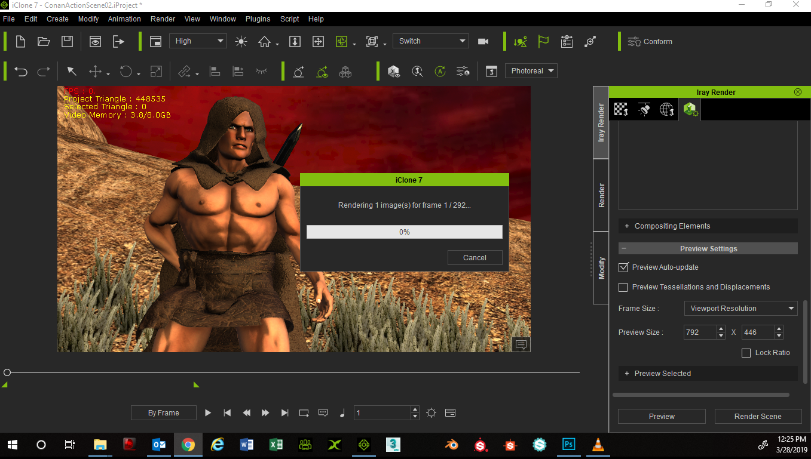The height and width of the screenshot is (459, 811).
Task: Click the green flag icon
Action: (543, 41)
